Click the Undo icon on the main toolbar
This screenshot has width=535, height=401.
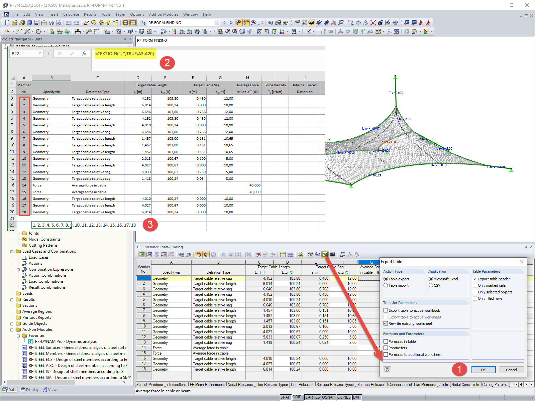[69, 23]
